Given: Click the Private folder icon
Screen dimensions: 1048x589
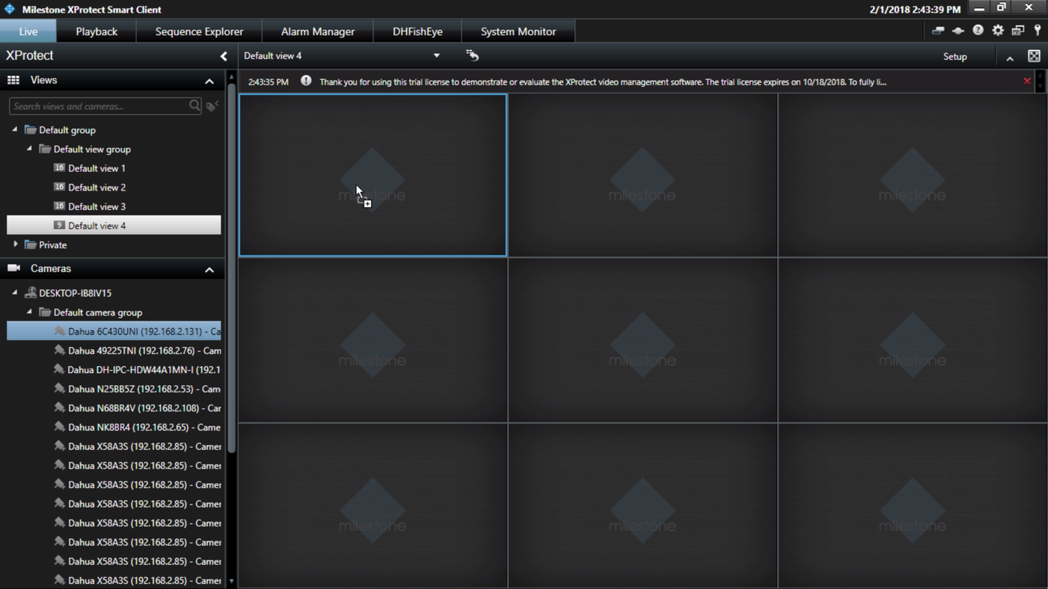Looking at the screenshot, I should click(x=30, y=244).
